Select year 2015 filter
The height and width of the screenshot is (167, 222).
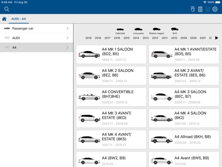[126, 38]
